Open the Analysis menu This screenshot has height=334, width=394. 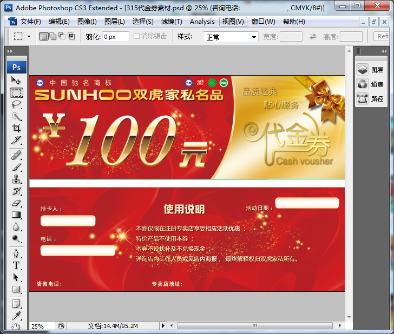click(202, 22)
